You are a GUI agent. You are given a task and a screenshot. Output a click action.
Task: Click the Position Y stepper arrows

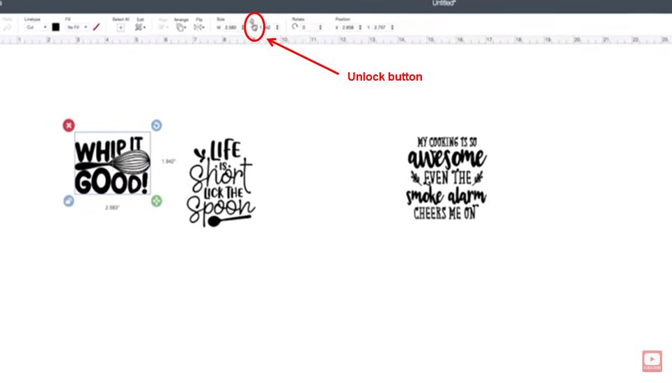click(x=392, y=27)
